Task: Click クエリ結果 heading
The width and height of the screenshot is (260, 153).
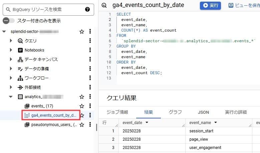Action: click(x=121, y=98)
